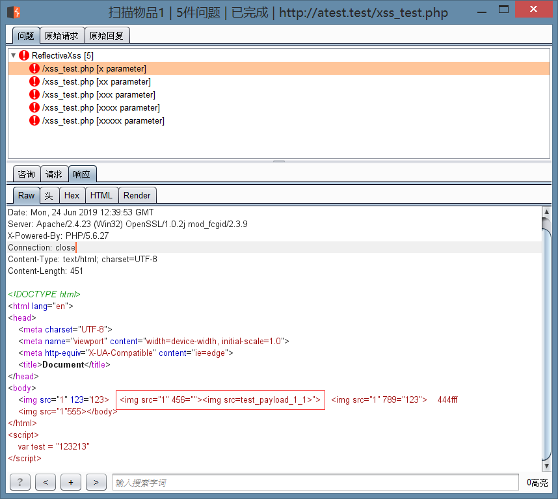The height and width of the screenshot is (499, 558).
Task: Click the response scrollbar up arrow
Action: 546,212
